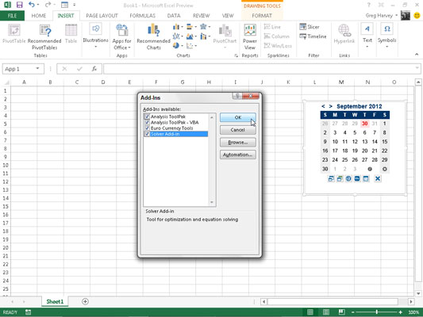The height and width of the screenshot is (317, 423).
Task: Add a new sheet with plus icon
Action: click(85, 301)
